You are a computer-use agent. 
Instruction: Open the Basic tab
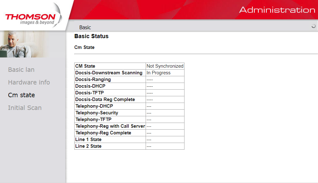click(x=85, y=27)
